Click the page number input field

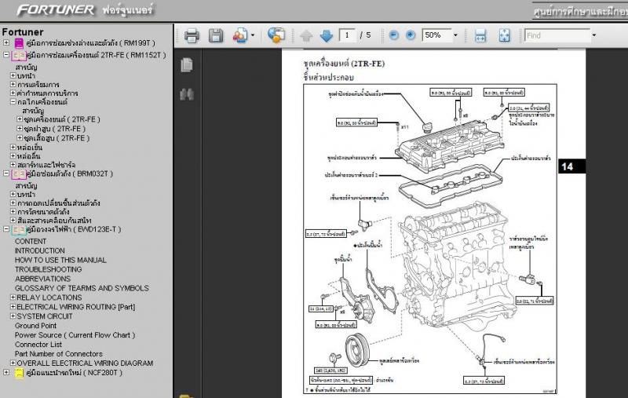(348, 35)
